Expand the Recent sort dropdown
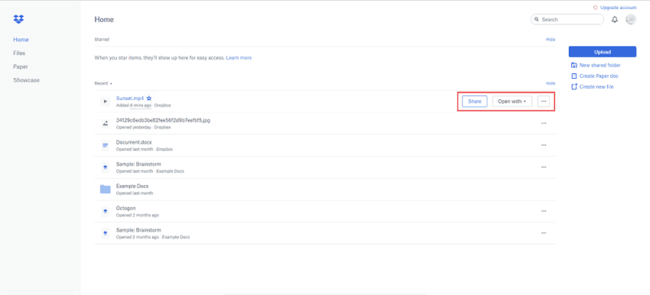 [103, 84]
